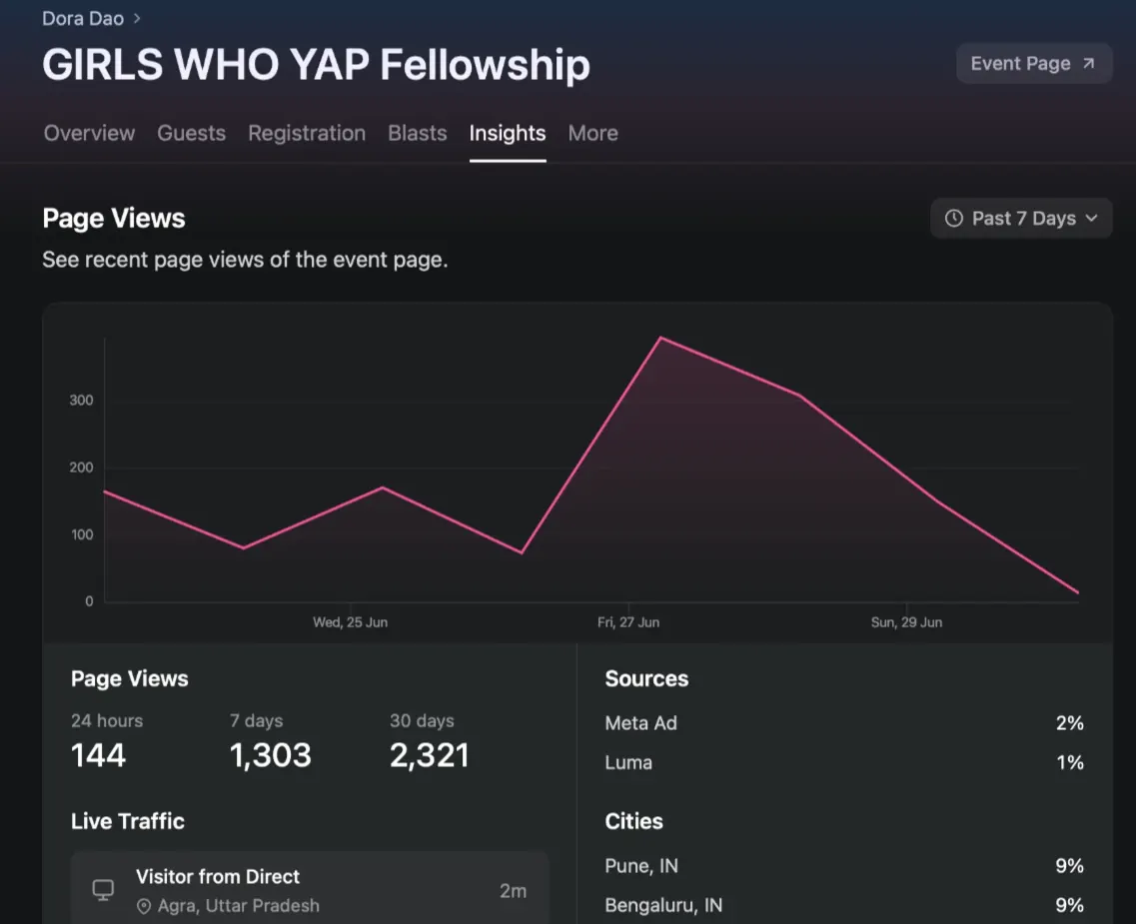Click the Meta Ad source row
1136x924 pixels.
click(844, 722)
